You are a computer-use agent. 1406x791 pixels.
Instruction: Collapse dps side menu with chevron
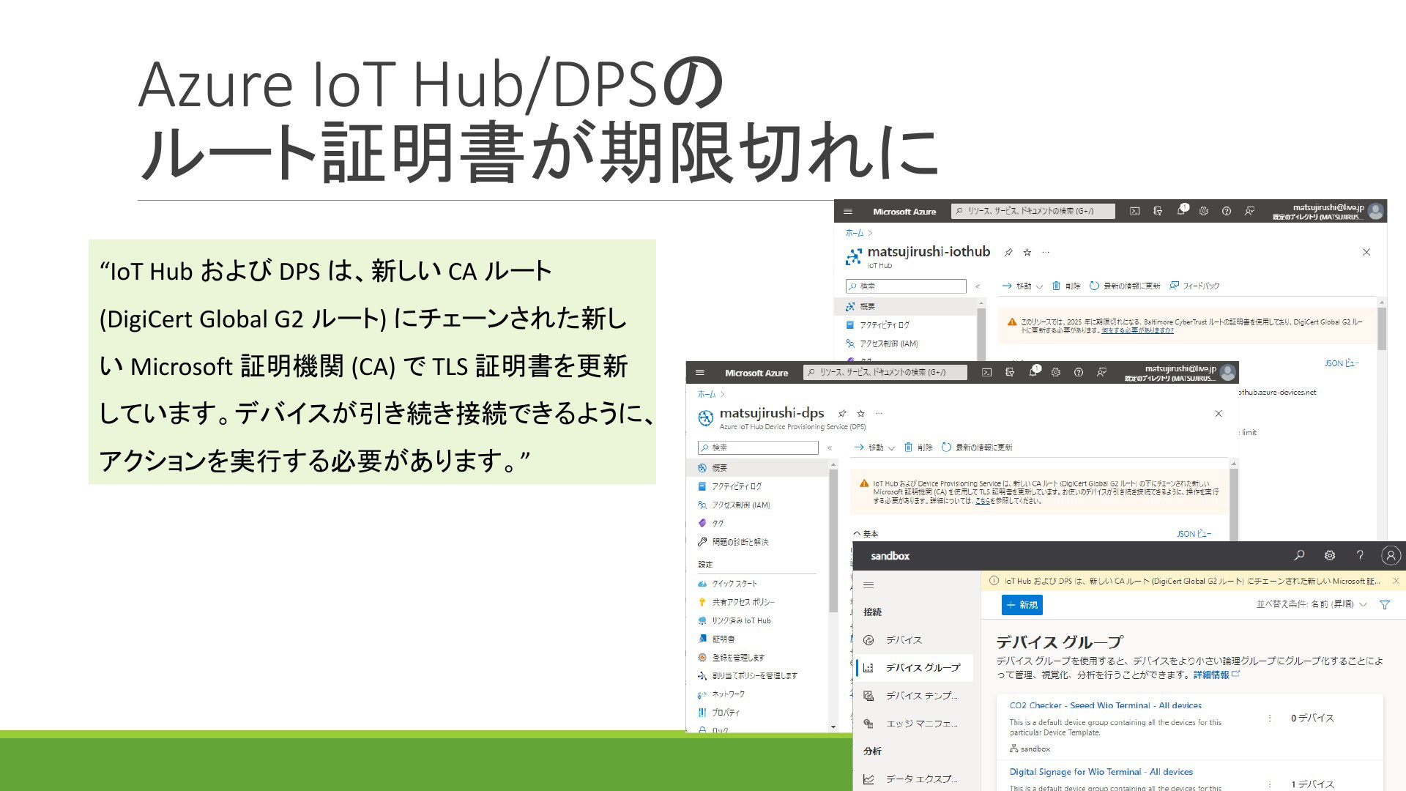(x=830, y=448)
